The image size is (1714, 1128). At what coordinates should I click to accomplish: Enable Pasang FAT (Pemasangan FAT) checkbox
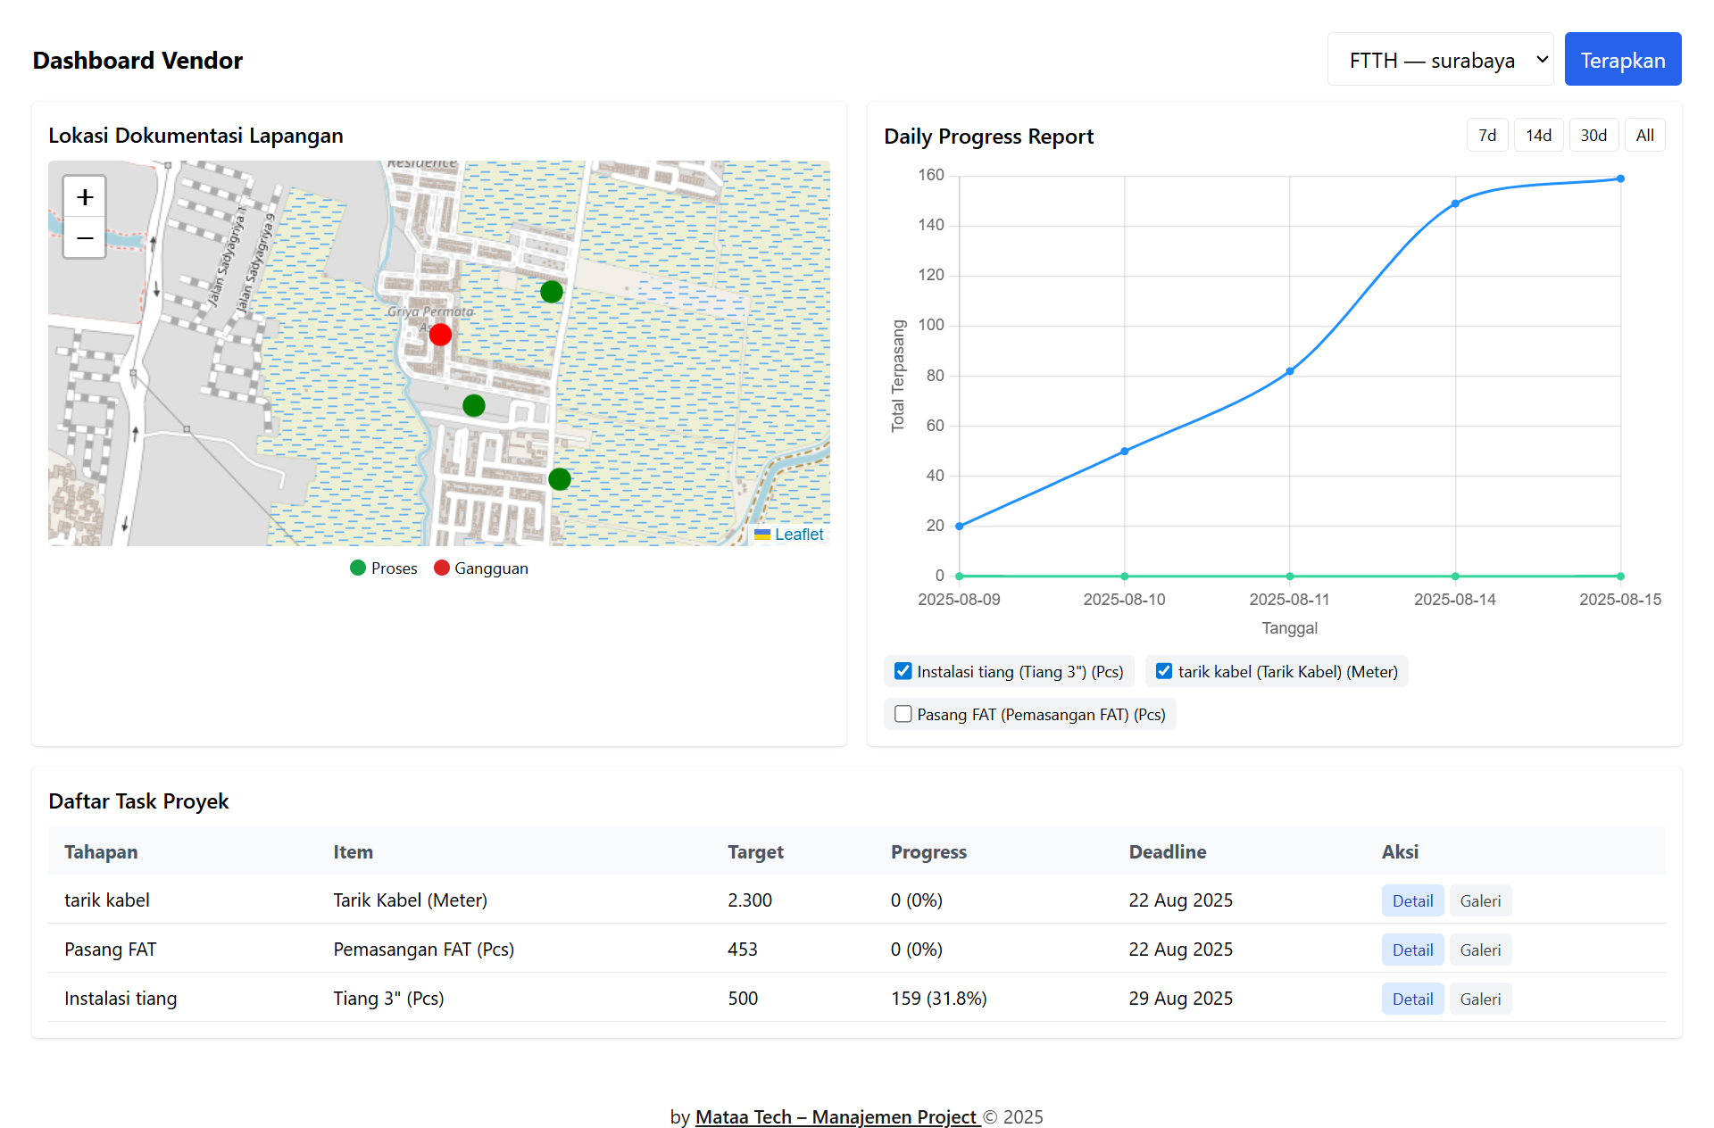click(903, 714)
